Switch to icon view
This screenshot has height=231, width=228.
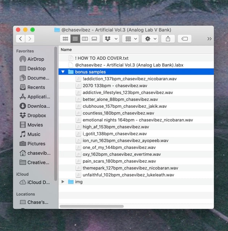[65, 39]
